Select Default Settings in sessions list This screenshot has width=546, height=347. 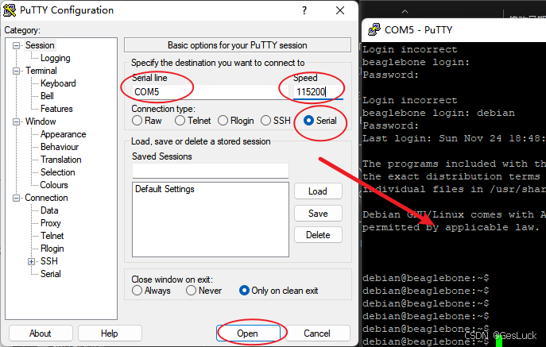[x=165, y=189]
